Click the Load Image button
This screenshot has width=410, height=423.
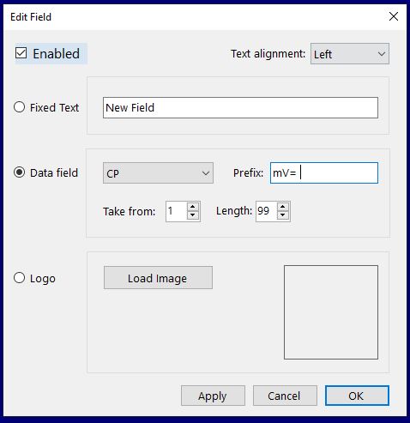tap(158, 278)
